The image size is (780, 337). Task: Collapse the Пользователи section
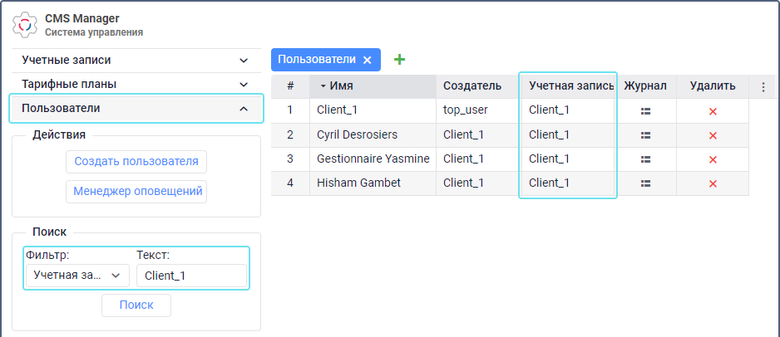pyautogui.click(x=243, y=109)
